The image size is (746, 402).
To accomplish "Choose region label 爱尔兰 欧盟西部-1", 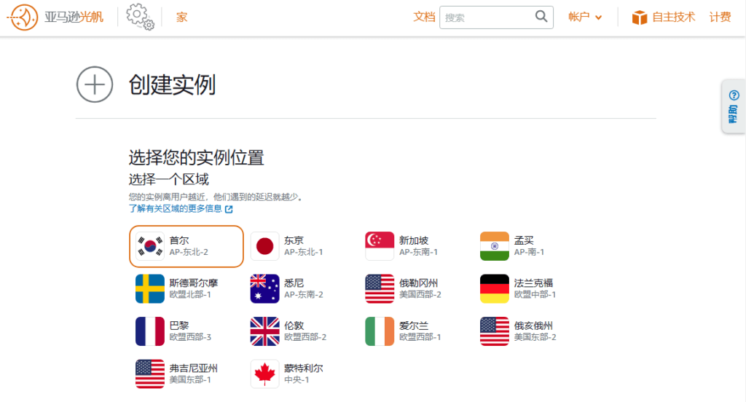I will tap(420, 331).
